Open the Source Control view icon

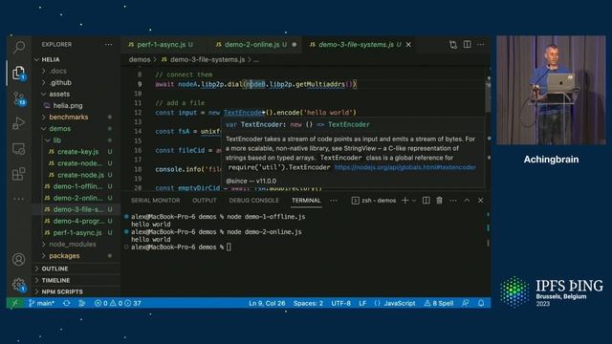pyautogui.click(x=19, y=98)
